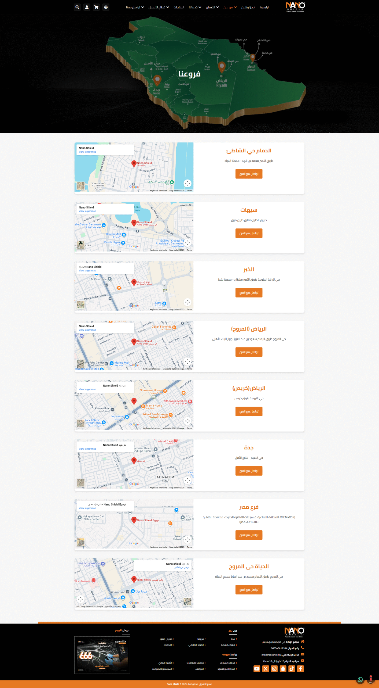The image size is (379, 688).
Task: Click the user account icon
Action: pos(87,7)
